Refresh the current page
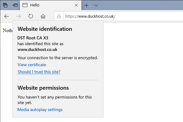 click(31, 16)
